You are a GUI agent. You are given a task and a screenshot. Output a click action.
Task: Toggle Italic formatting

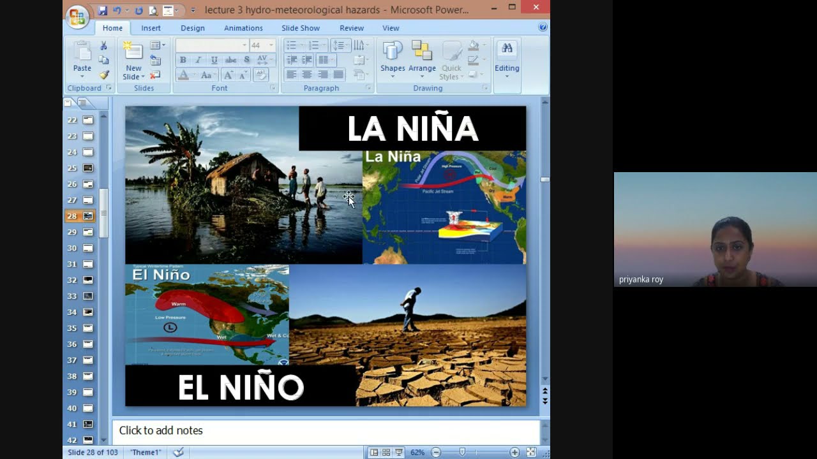click(198, 60)
